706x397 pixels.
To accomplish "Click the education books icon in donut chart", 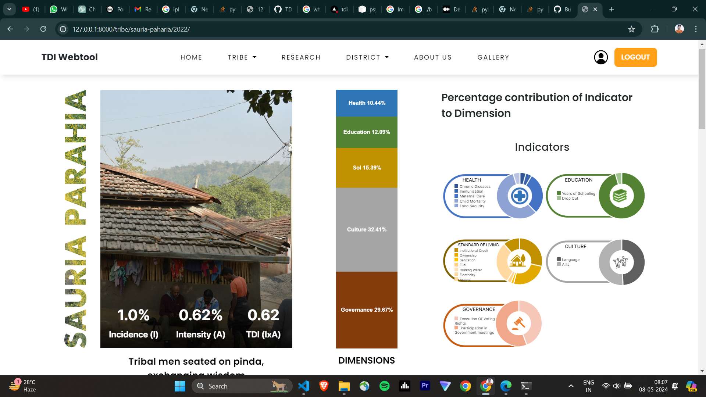I will pos(621,196).
